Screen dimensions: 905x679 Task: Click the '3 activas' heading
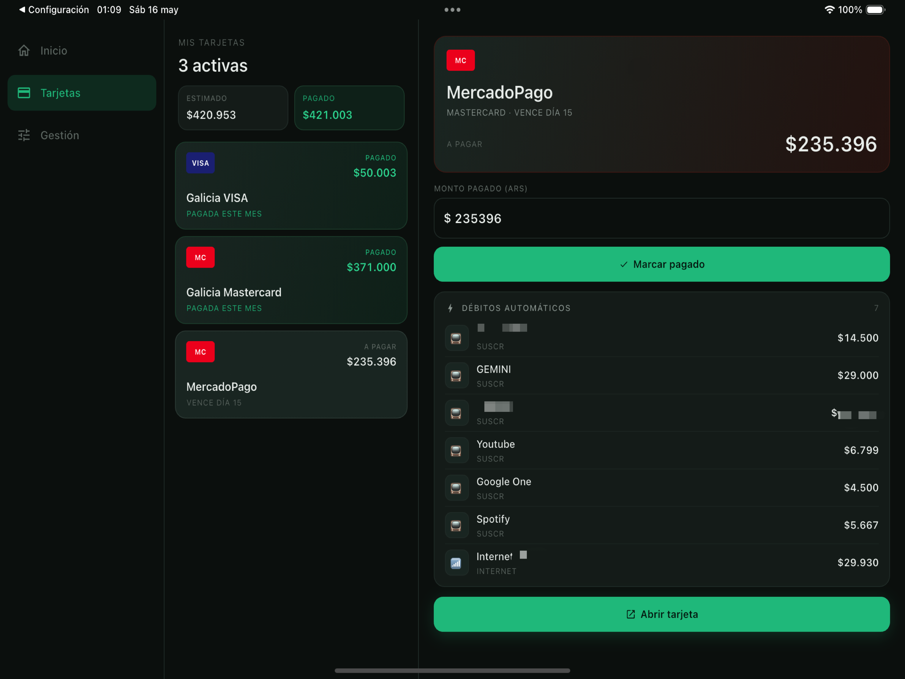click(213, 65)
